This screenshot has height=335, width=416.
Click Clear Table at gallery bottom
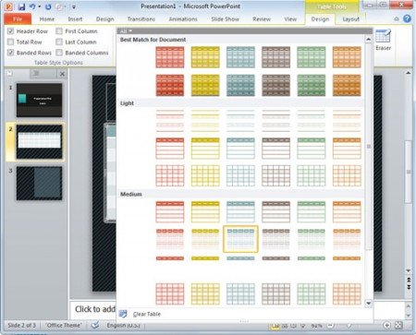pos(147,314)
